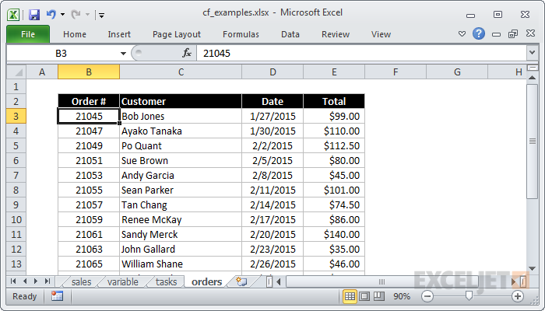Click the orders sheet tab

(x=206, y=281)
